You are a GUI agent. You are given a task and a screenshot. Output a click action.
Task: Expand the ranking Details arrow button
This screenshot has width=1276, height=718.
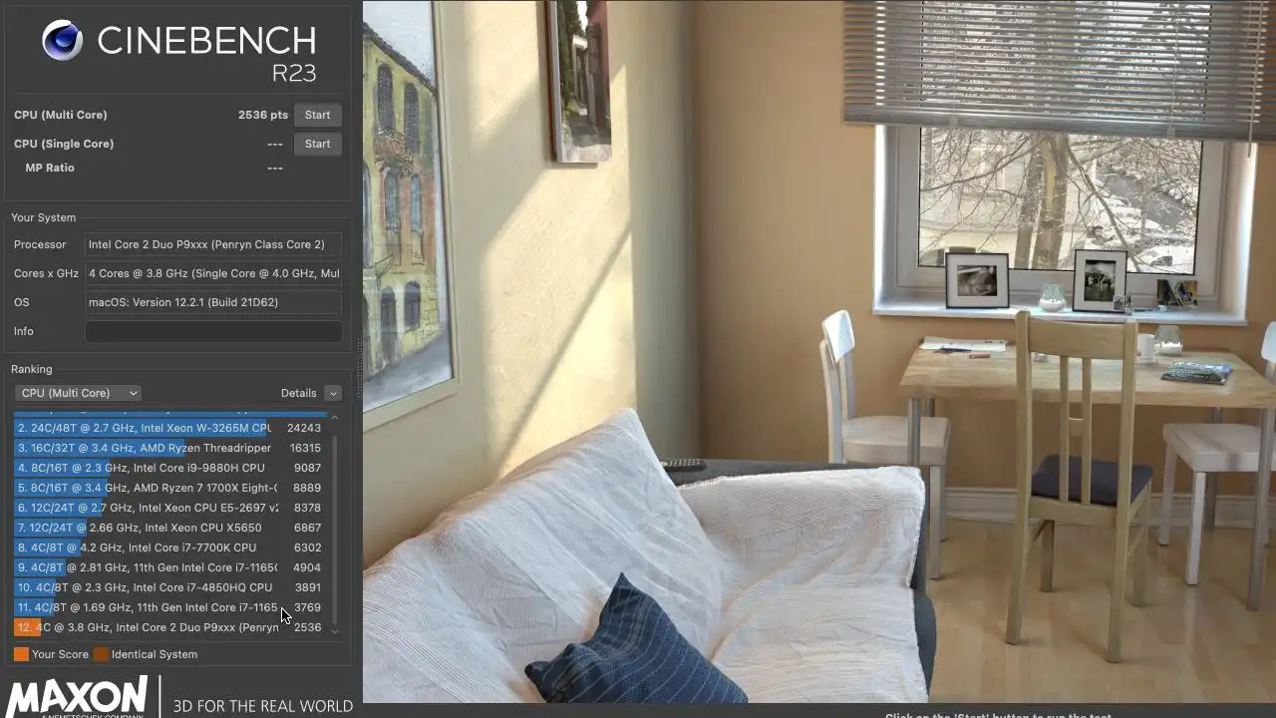coord(333,393)
